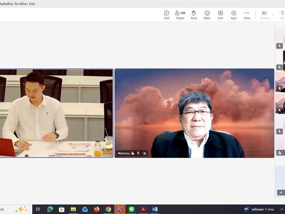Launch Firefox from the taskbar
The width and height of the screenshot is (285, 214).
click(x=97, y=209)
